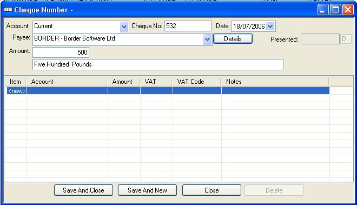This screenshot has width=357, height=205.
Task: Click the VAT column header
Action: tap(156, 82)
